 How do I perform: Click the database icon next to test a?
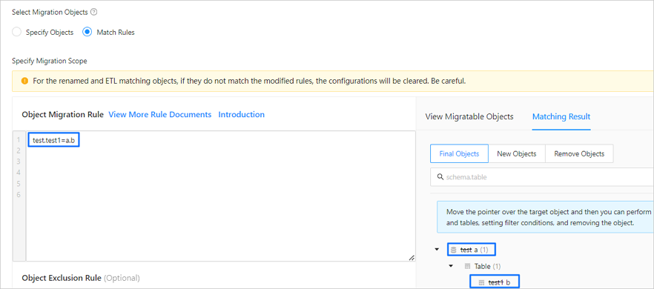453,250
